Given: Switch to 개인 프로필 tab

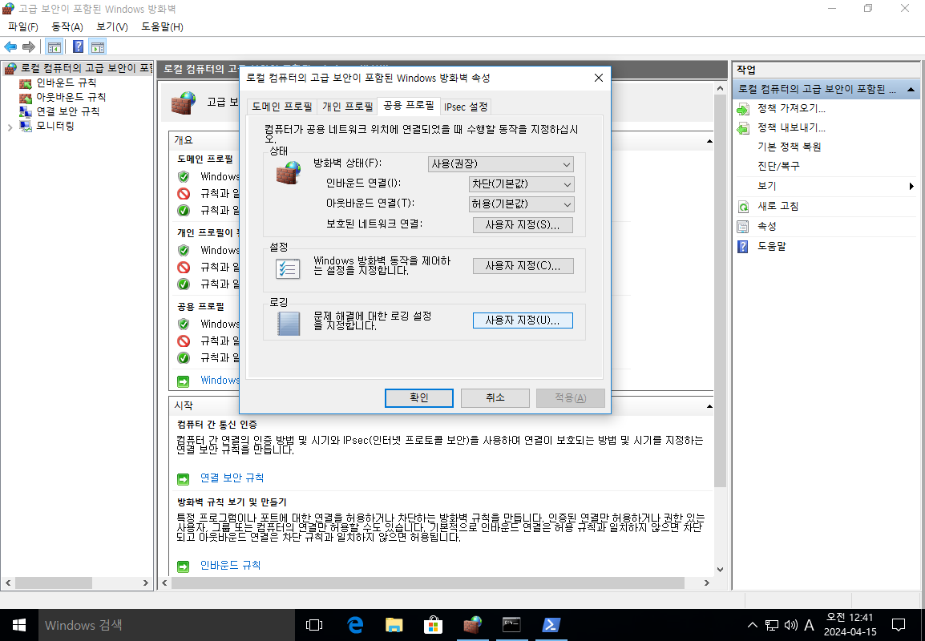Looking at the screenshot, I should tap(347, 107).
